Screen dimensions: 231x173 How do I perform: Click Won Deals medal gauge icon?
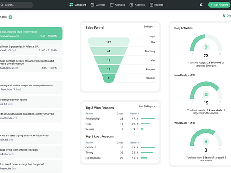click(x=206, y=142)
